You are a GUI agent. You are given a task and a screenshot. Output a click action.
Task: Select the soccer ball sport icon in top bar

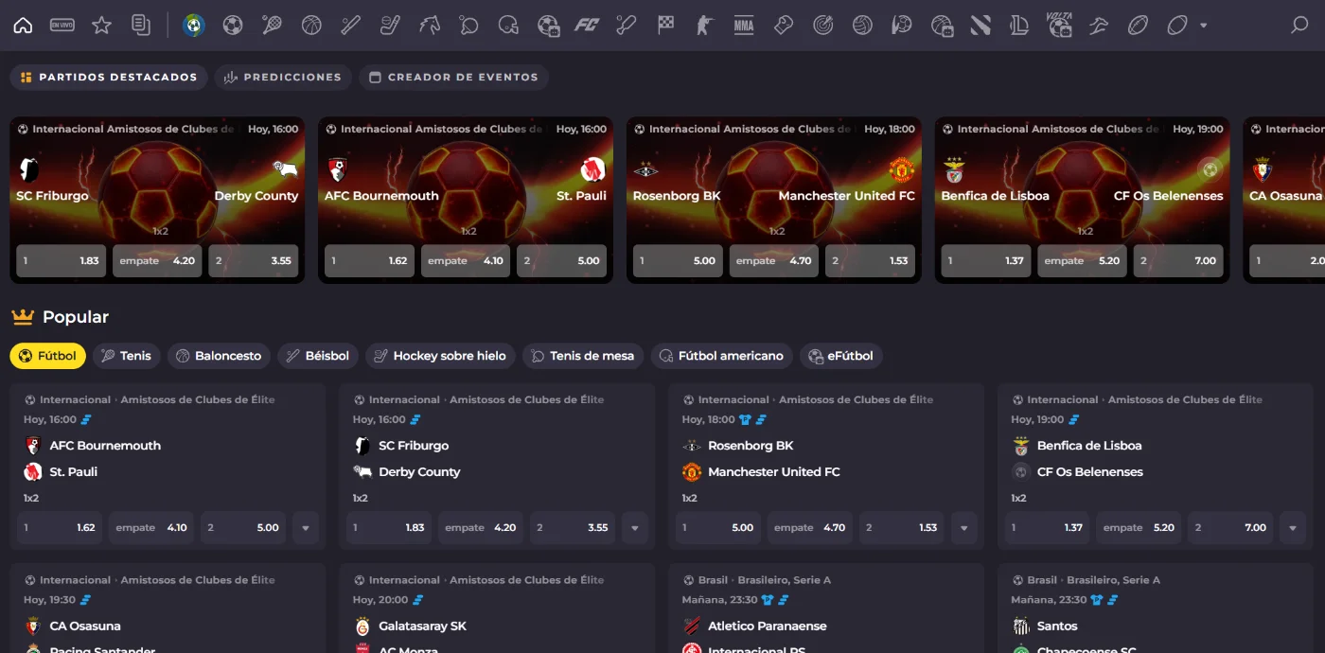click(233, 26)
